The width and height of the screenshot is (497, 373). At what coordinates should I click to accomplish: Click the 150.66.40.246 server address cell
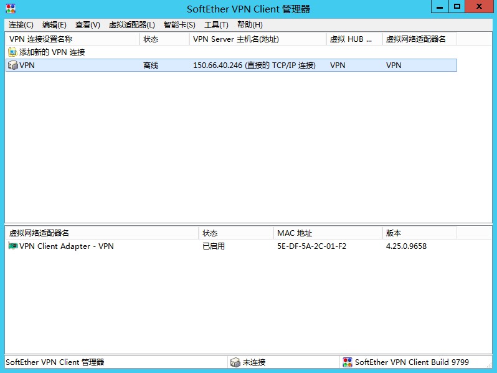coord(254,65)
